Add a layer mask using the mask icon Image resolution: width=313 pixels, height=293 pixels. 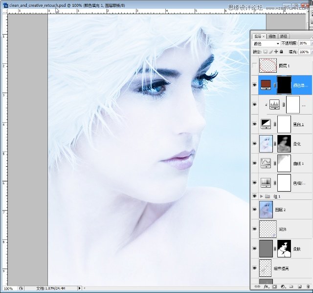pos(274,287)
